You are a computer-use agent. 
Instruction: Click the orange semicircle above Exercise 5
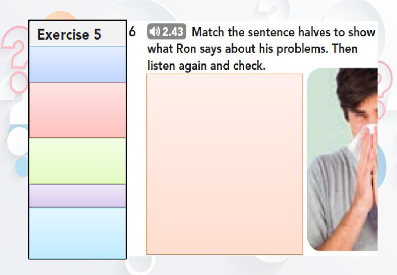pos(60,16)
